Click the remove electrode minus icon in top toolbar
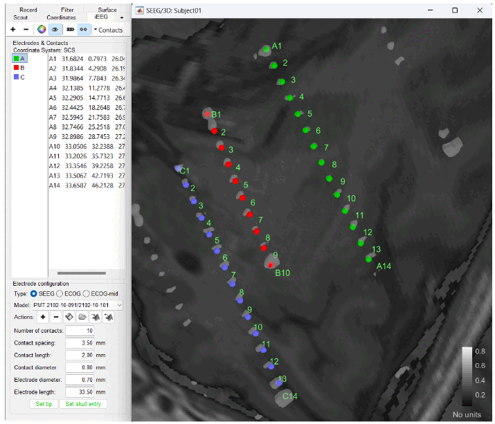Image resolution: width=495 pixels, height=424 pixels. pyautogui.click(x=26, y=30)
